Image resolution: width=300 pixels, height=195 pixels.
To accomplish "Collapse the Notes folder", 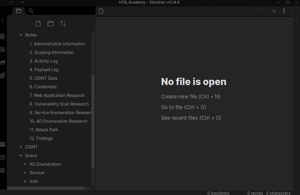I will (21, 35).
